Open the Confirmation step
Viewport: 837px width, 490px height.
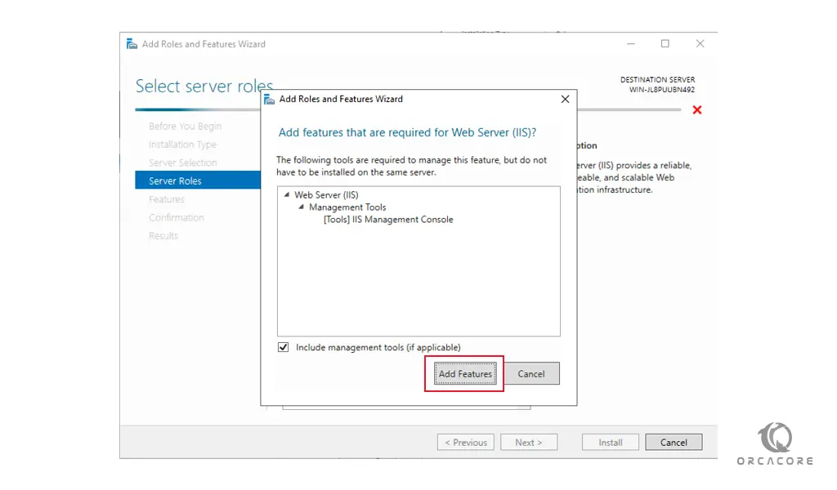(177, 217)
